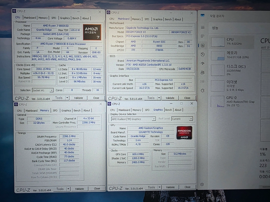The width and height of the screenshot is (270, 202).
Task: Click the CPU-Z app icon in the CPU window title bar
Action: 14,11
